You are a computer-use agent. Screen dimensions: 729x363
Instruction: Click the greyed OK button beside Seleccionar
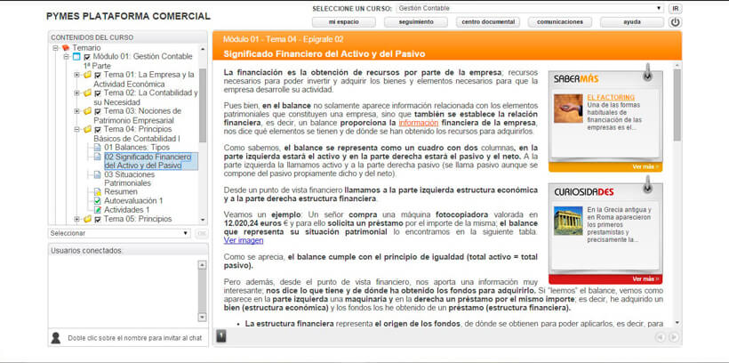(x=201, y=233)
